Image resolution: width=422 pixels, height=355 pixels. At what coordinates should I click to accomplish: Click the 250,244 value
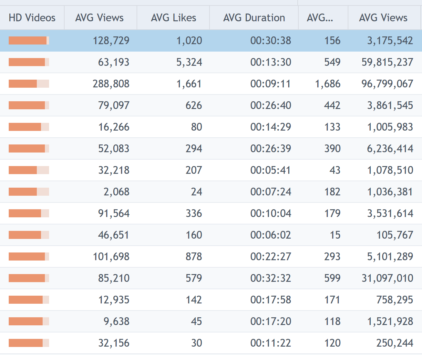pyautogui.click(x=395, y=343)
